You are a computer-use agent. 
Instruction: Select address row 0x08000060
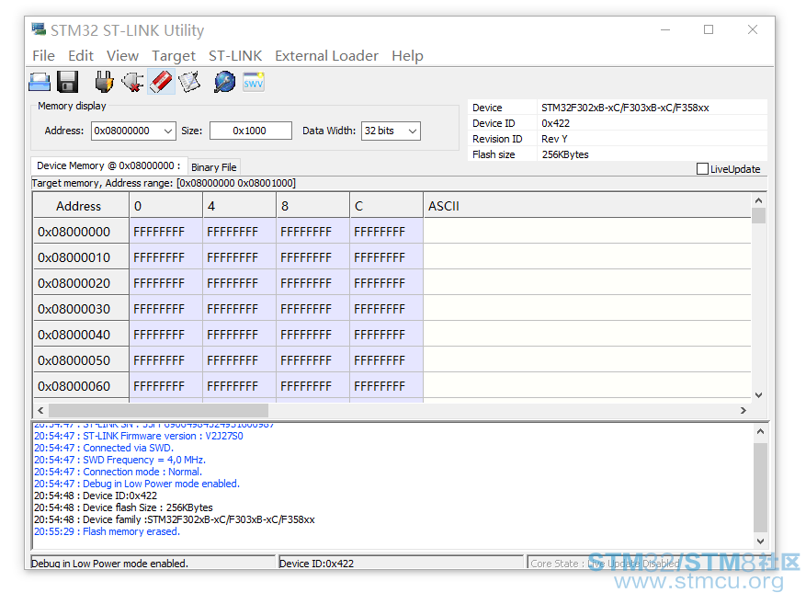pos(81,385)
